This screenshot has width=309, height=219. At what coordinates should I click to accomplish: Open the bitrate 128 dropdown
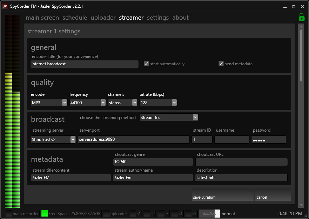tap(158, 102)
